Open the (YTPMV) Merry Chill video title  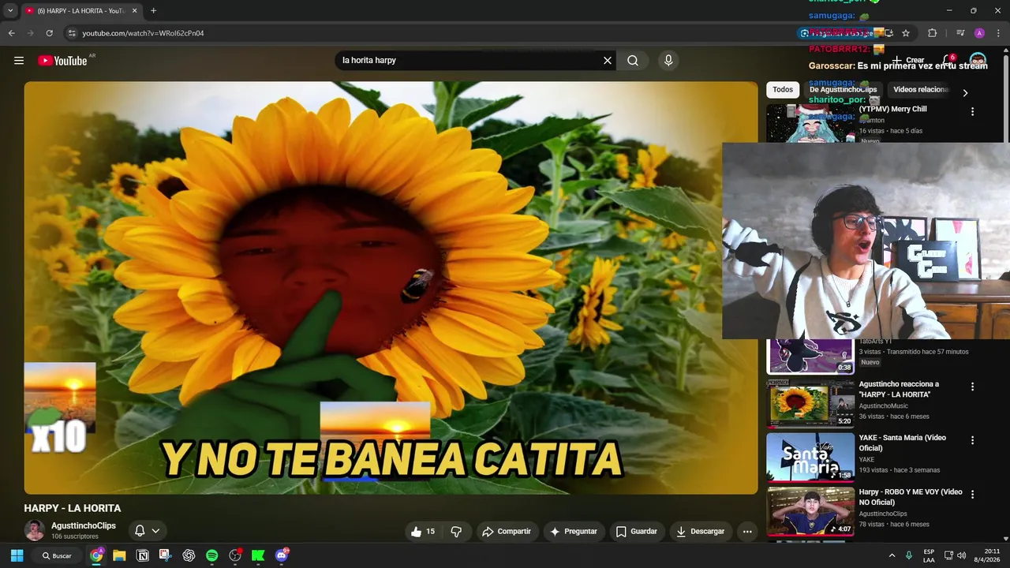coord(892,109)
